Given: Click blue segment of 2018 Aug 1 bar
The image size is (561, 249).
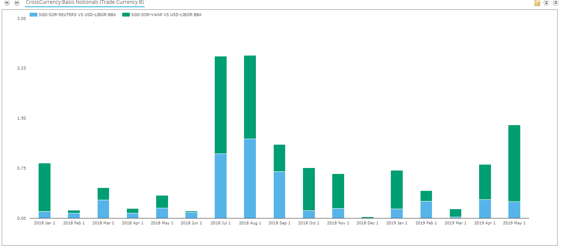Looking at the screenshot, I should 250,178.
